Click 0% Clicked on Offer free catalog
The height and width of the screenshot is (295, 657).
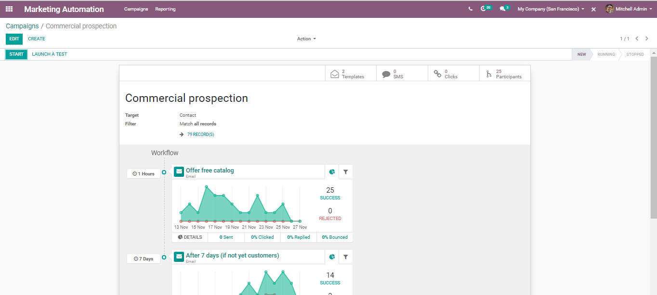[x=263, y=237]
